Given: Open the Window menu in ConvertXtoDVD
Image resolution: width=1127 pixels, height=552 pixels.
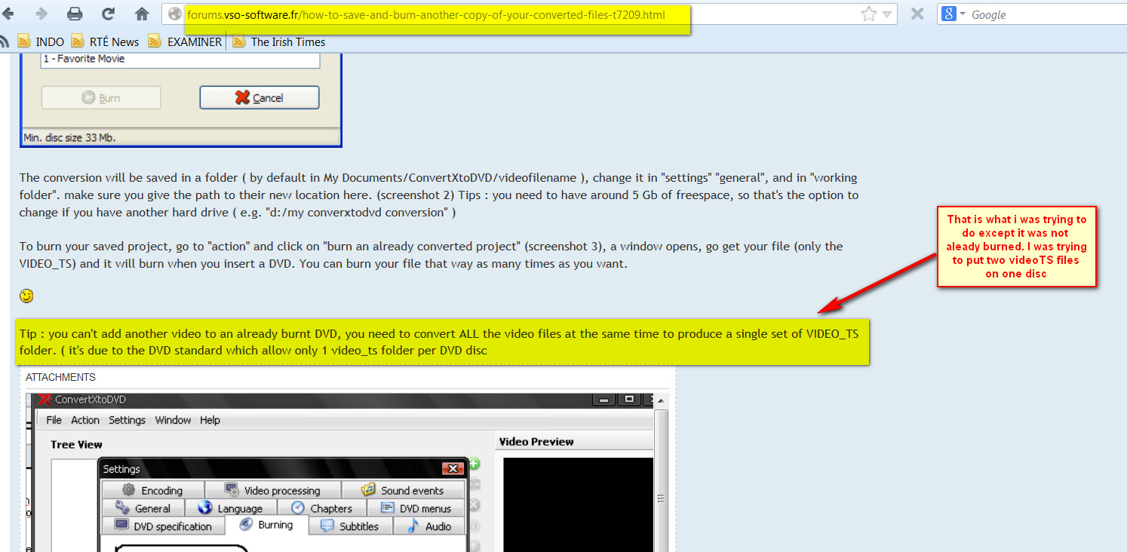Looking at the screenshot, I should [173, 420].
